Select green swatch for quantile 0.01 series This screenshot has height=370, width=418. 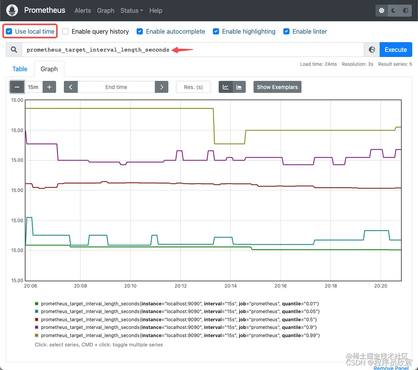(x=36, y=303)
